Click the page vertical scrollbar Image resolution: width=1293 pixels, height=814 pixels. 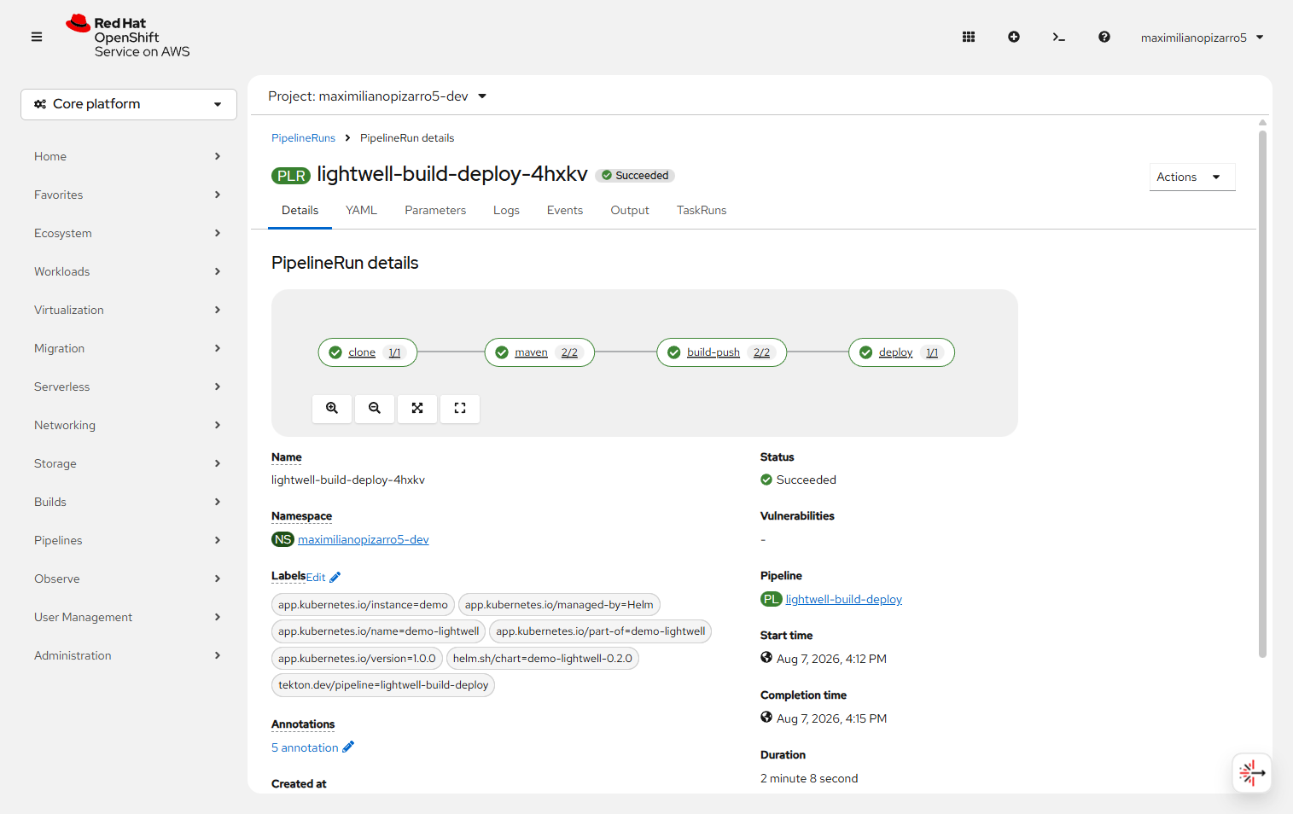(1262, 392)
